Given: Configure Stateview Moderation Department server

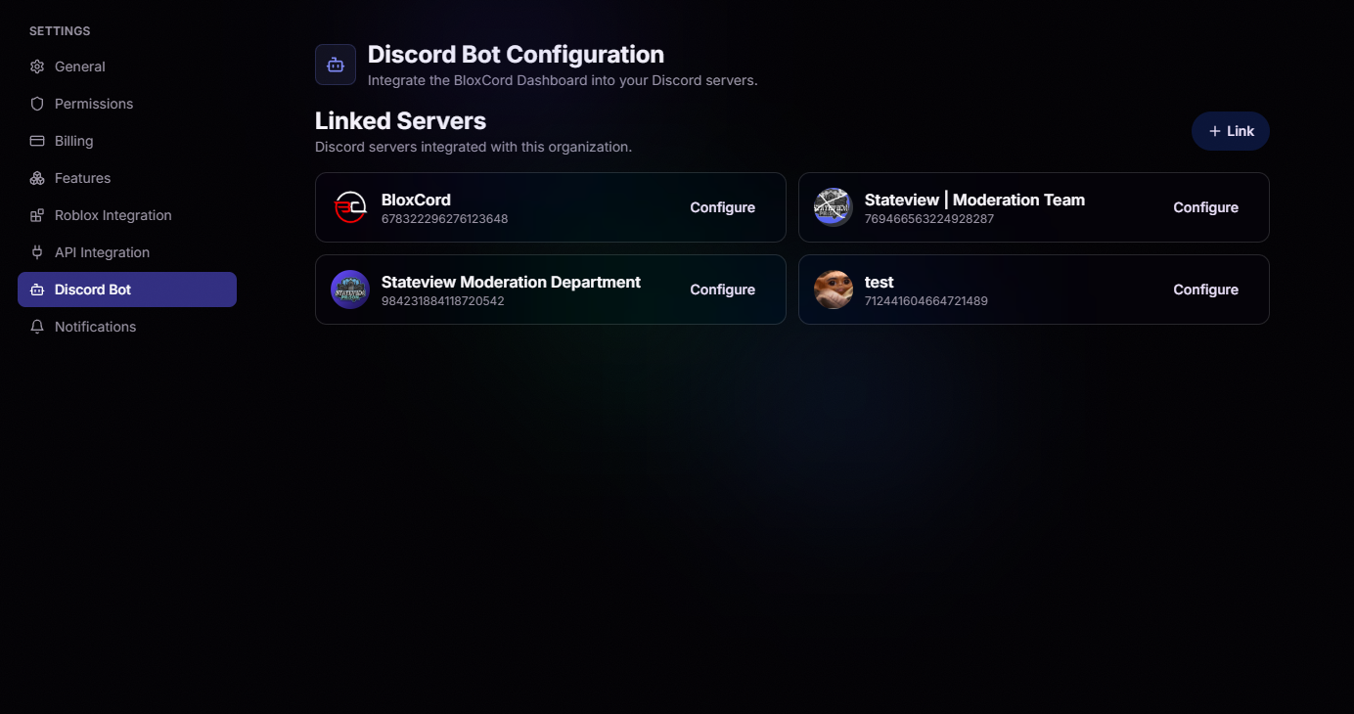Looking at the screenshot, I should click(723, 290).
